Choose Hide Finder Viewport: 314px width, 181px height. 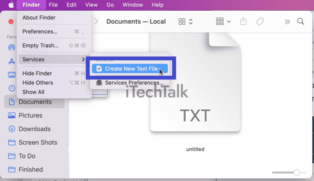point(54,73)
